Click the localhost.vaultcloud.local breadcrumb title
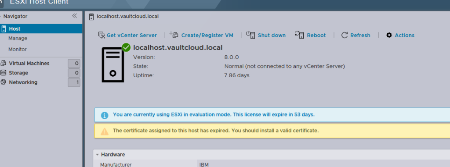 pos(128,16)
